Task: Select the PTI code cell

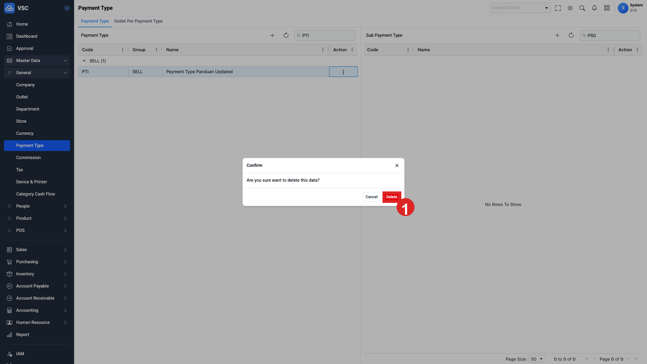Action: pos(103,72)
